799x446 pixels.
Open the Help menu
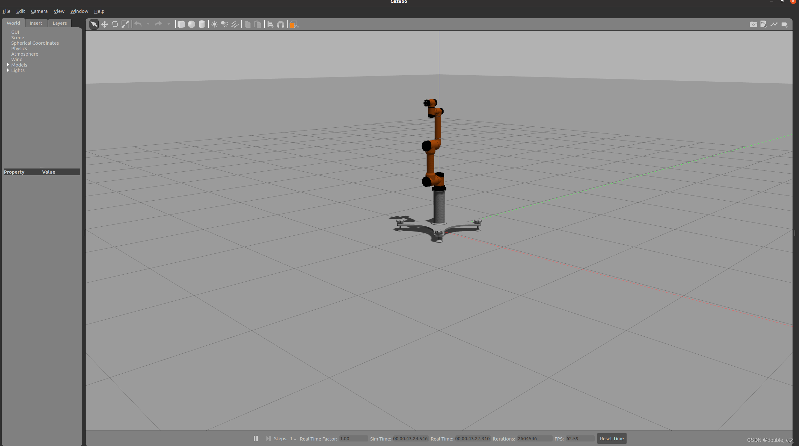tap(99, 11)
